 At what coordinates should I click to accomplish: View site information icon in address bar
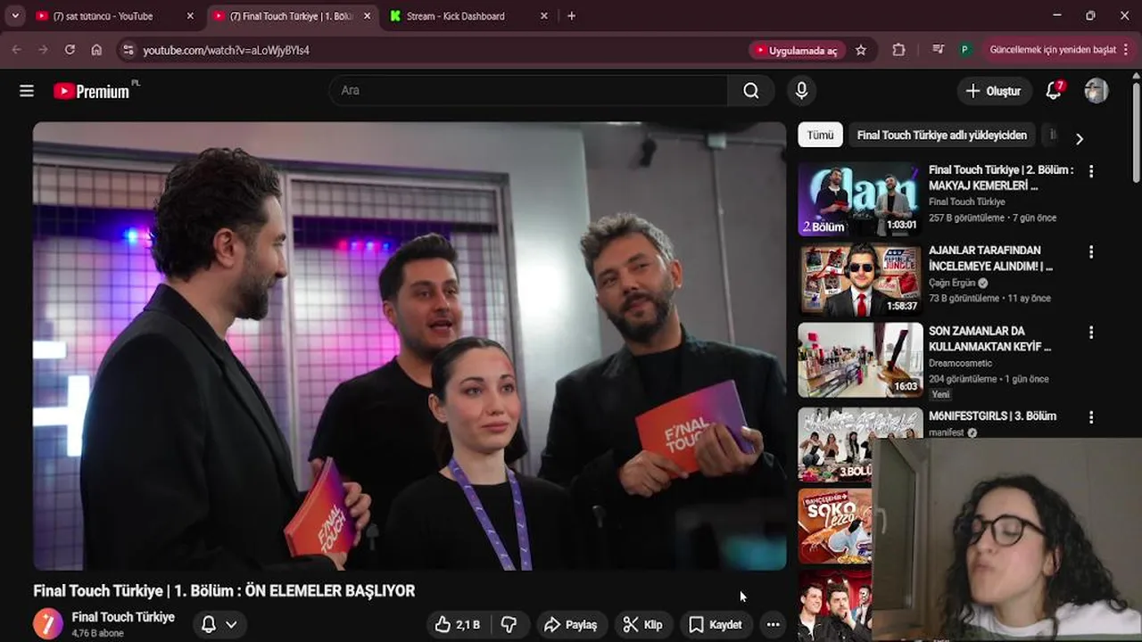click(128, 50)
